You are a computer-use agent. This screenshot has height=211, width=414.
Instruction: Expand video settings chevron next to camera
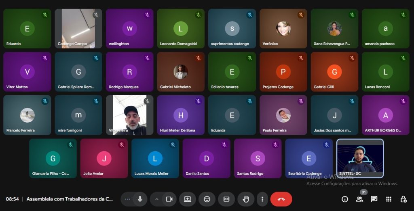[157, 199]
